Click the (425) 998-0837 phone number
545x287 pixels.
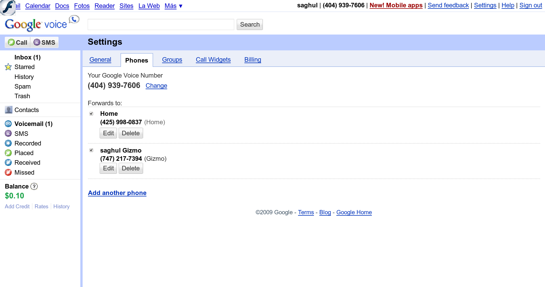coord(121,122)
